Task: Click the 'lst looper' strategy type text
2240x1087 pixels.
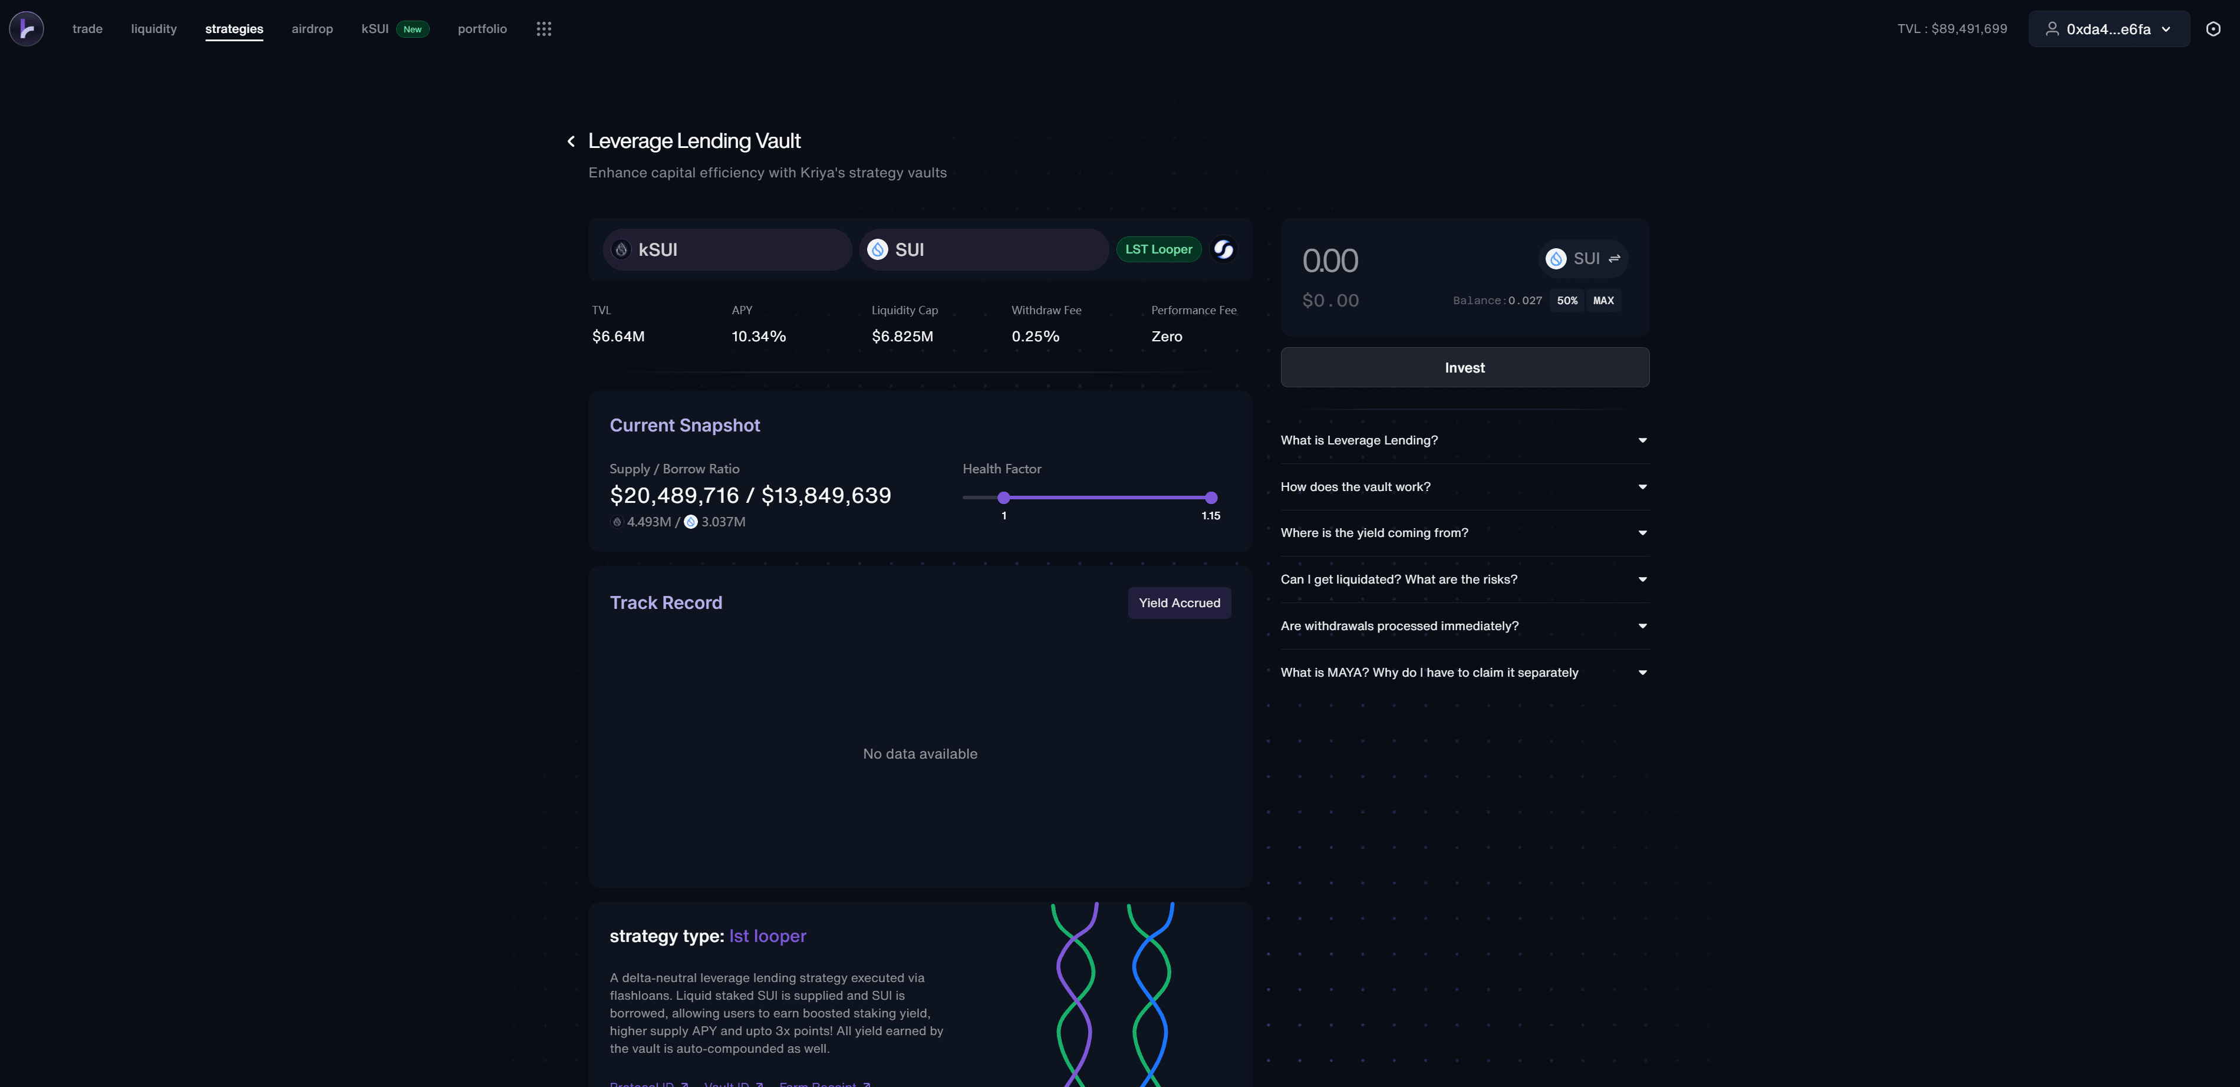Action: point(767,936)
